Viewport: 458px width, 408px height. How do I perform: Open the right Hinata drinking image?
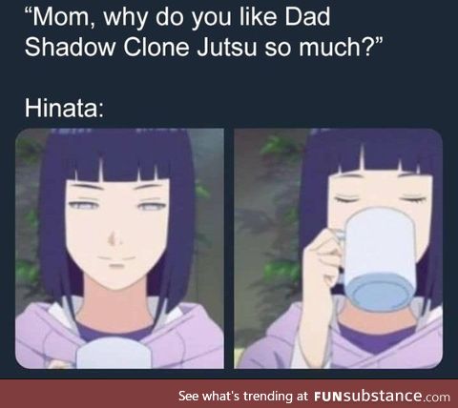point(339,249)
